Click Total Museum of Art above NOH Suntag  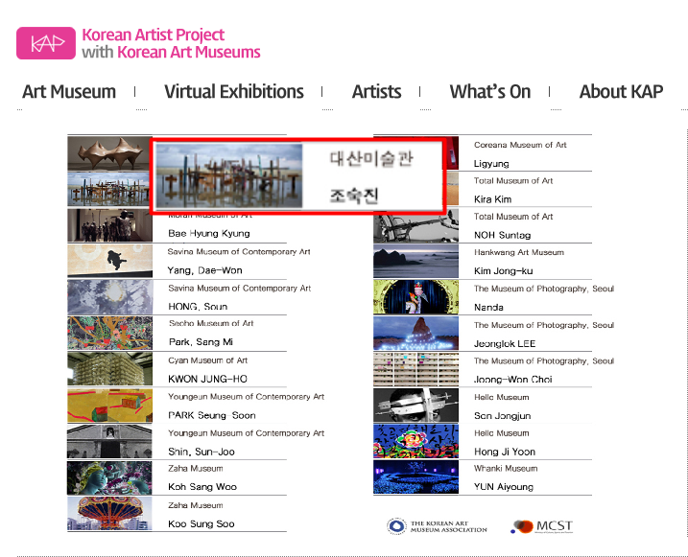click(x=513, y=217)
